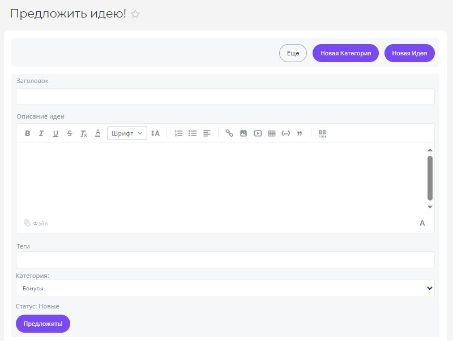Insert an image into the description

(x=243, y=133)
